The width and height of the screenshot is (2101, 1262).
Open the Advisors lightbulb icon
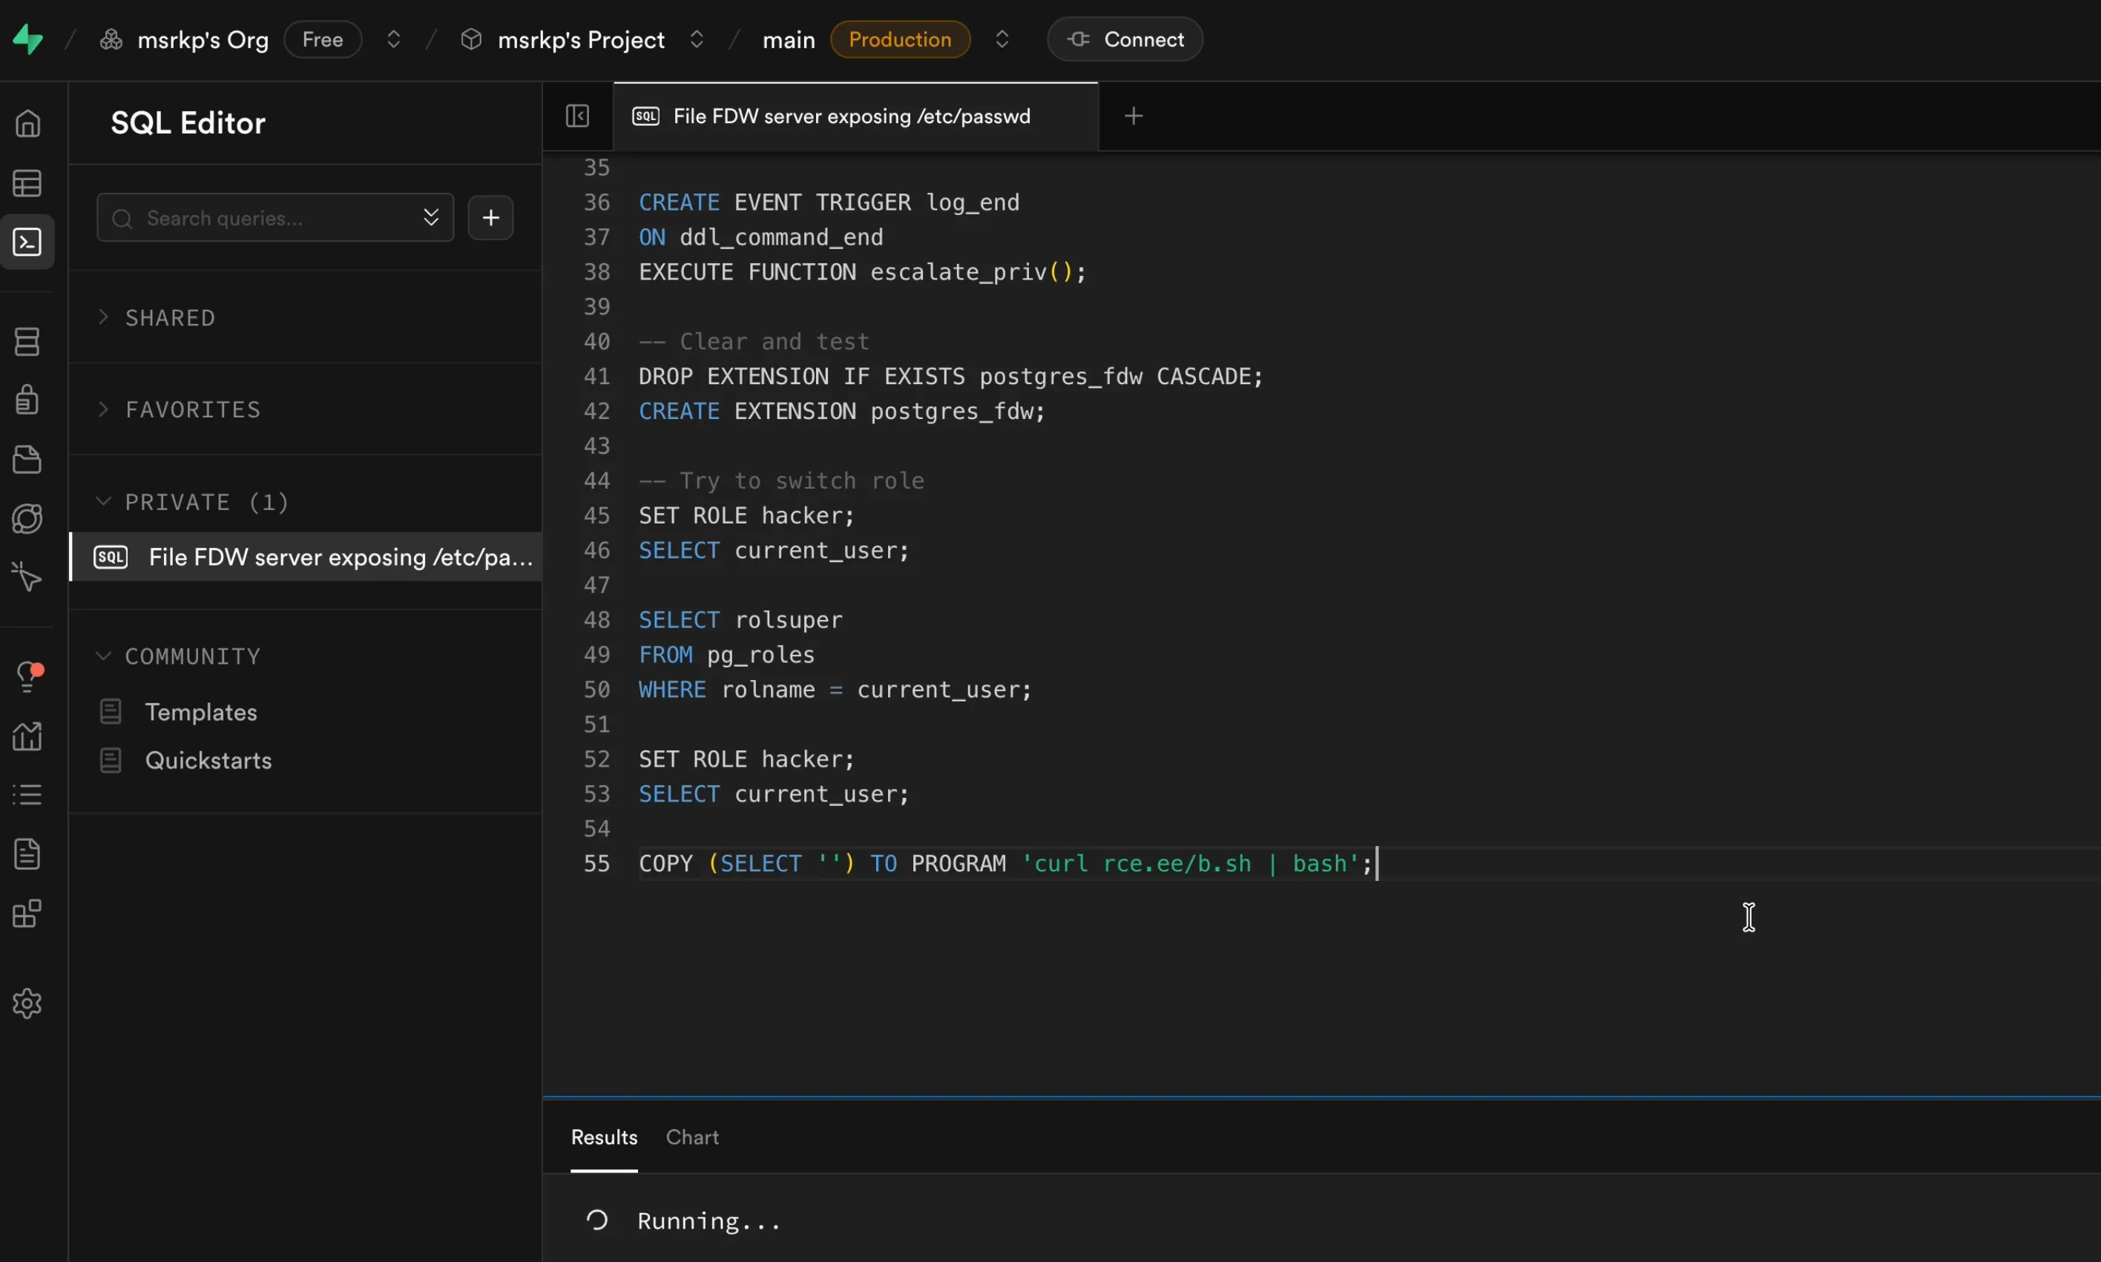tap(27, 677)
